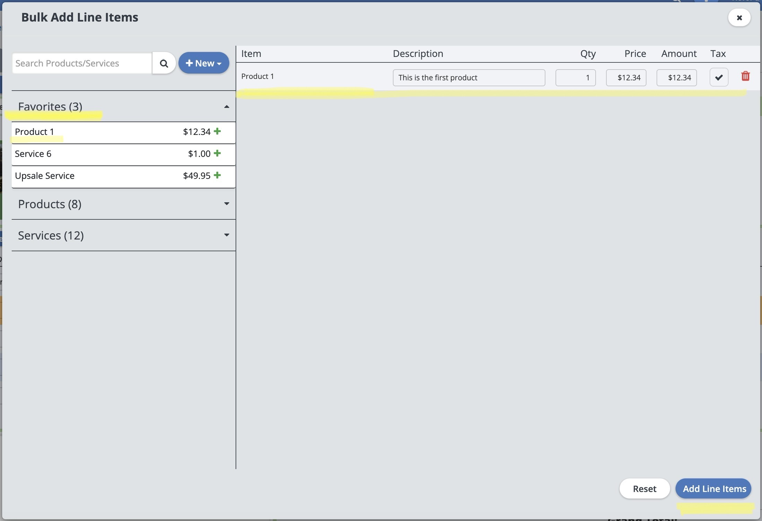Add Service 6 with green plus icon
This screenshot has height=521, width=762.
click(217, 153)
